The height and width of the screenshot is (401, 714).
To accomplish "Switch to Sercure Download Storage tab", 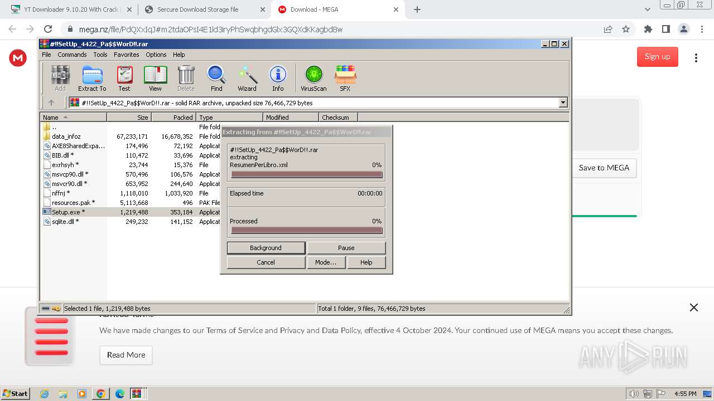I will click(x=204, y=9).
